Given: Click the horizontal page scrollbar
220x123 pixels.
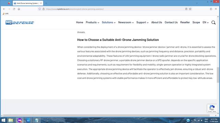Looking at the screenshot, I should [106, 116].
